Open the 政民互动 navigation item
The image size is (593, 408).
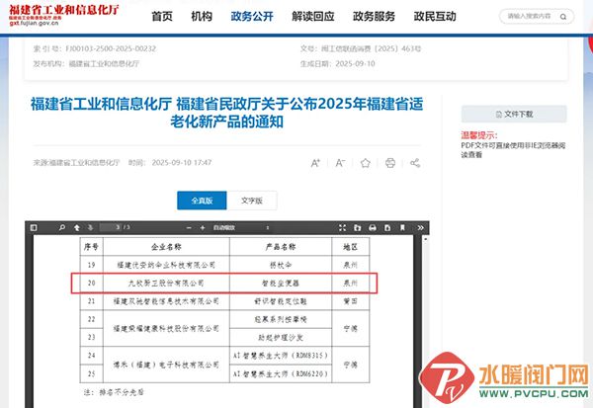(x=435, y=16)
